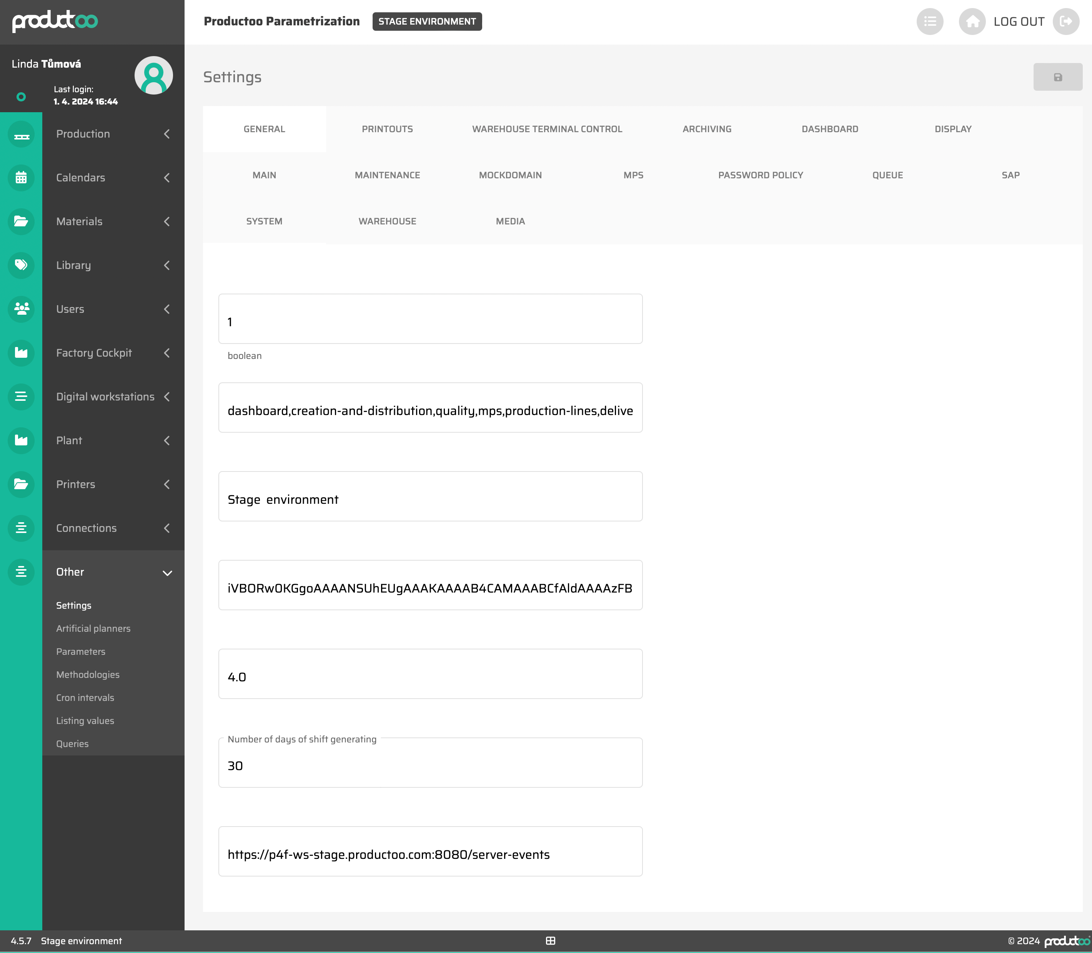1092x953 pixels.
Task: Go to Artificial planners page
Action: pos(93,629)
